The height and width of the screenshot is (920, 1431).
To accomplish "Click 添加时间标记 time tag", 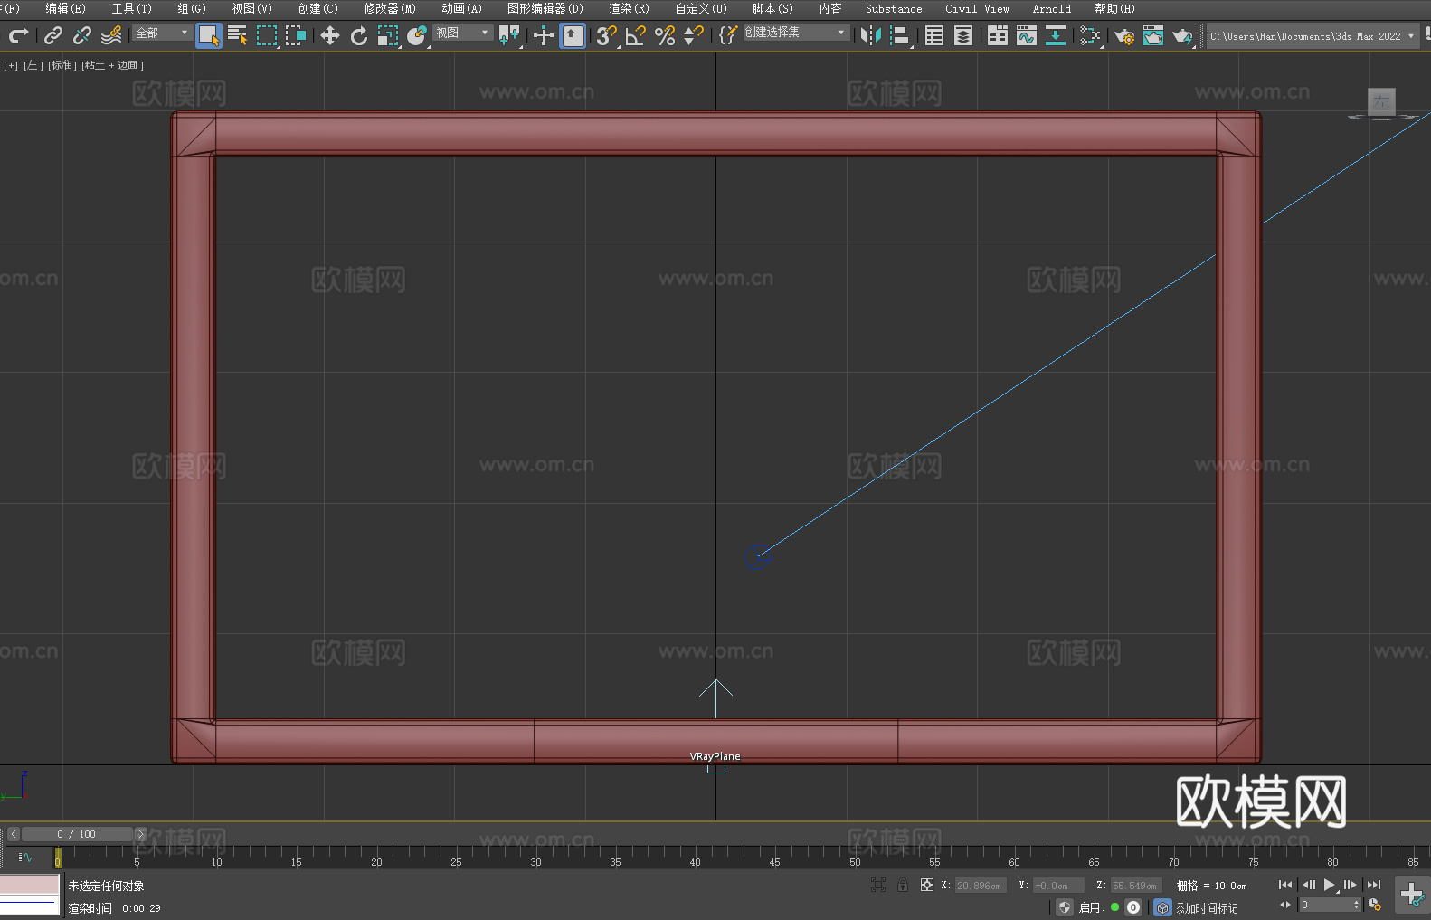I will pyautogui.click(x=1206, y=907).
